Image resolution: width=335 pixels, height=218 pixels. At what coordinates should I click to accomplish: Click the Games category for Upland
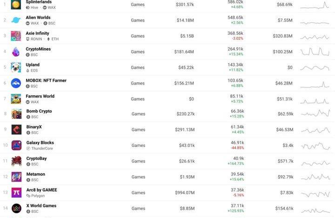(138, 67)
